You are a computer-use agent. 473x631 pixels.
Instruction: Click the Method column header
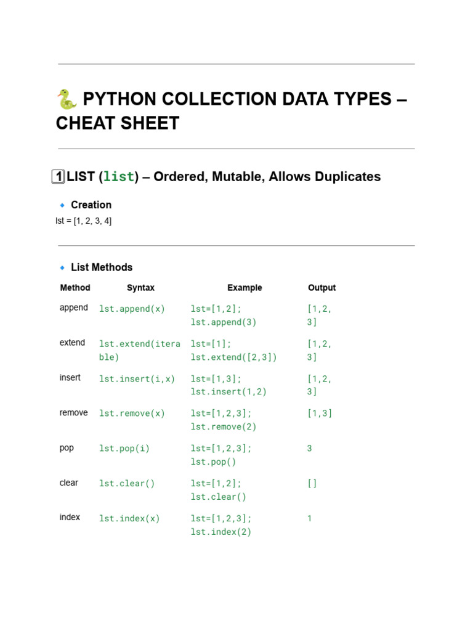coord(75,288)
